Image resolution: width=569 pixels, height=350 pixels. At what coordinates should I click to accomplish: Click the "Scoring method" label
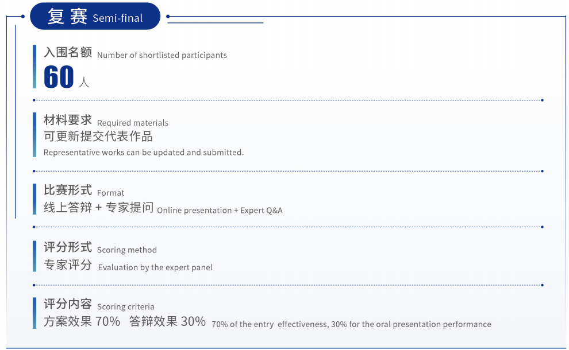tap(126, 250)
